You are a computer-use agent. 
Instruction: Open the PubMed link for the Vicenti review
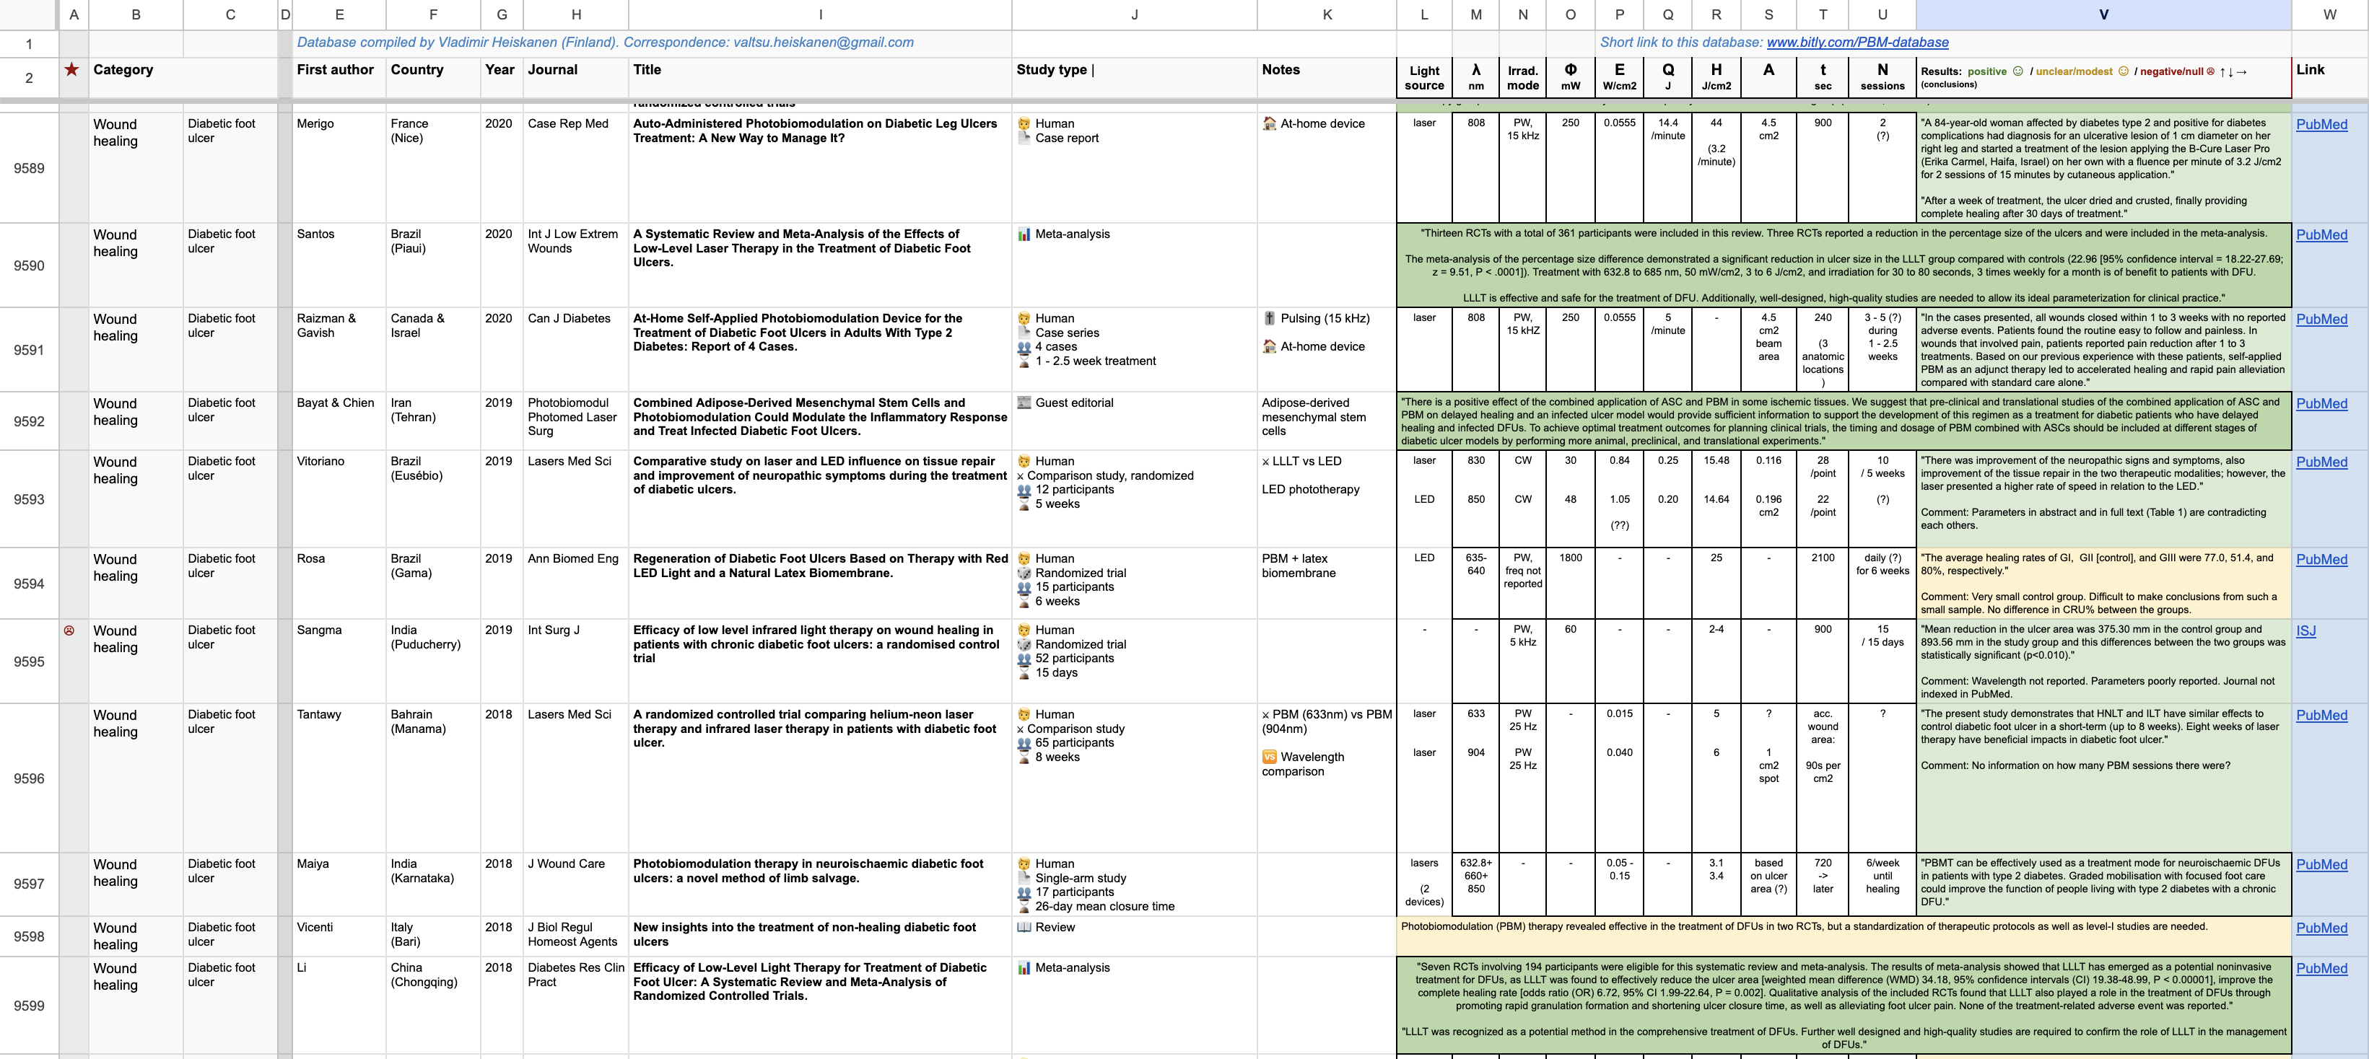coord(2321,928)
